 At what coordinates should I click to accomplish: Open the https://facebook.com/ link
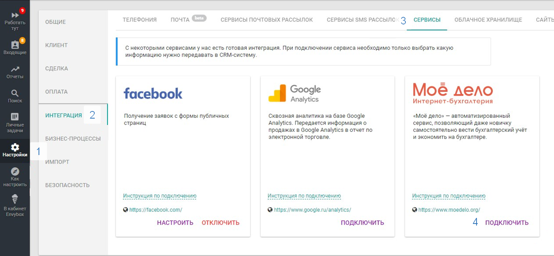(x=156, y=210)
